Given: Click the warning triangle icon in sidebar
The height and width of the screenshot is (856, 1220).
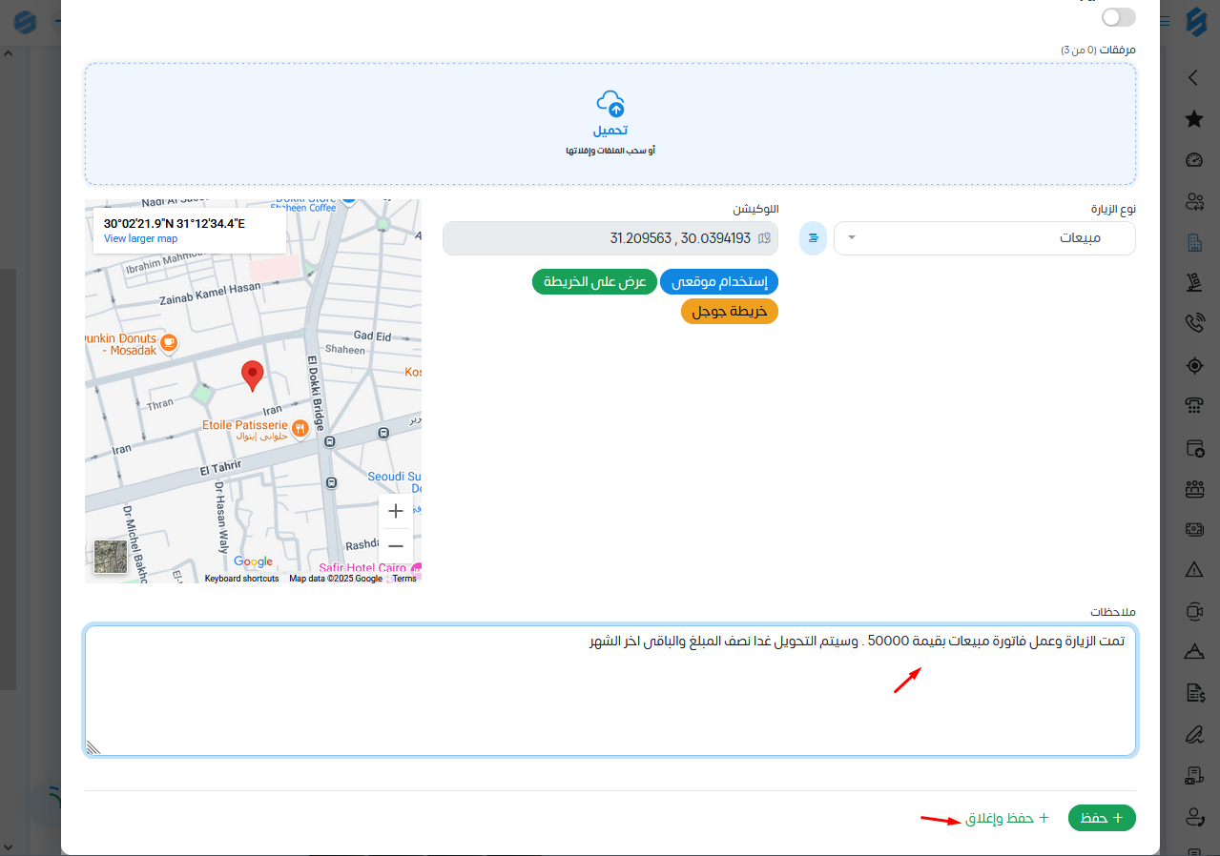Looking at the screenshot, I should click(x=1193, y=570).
